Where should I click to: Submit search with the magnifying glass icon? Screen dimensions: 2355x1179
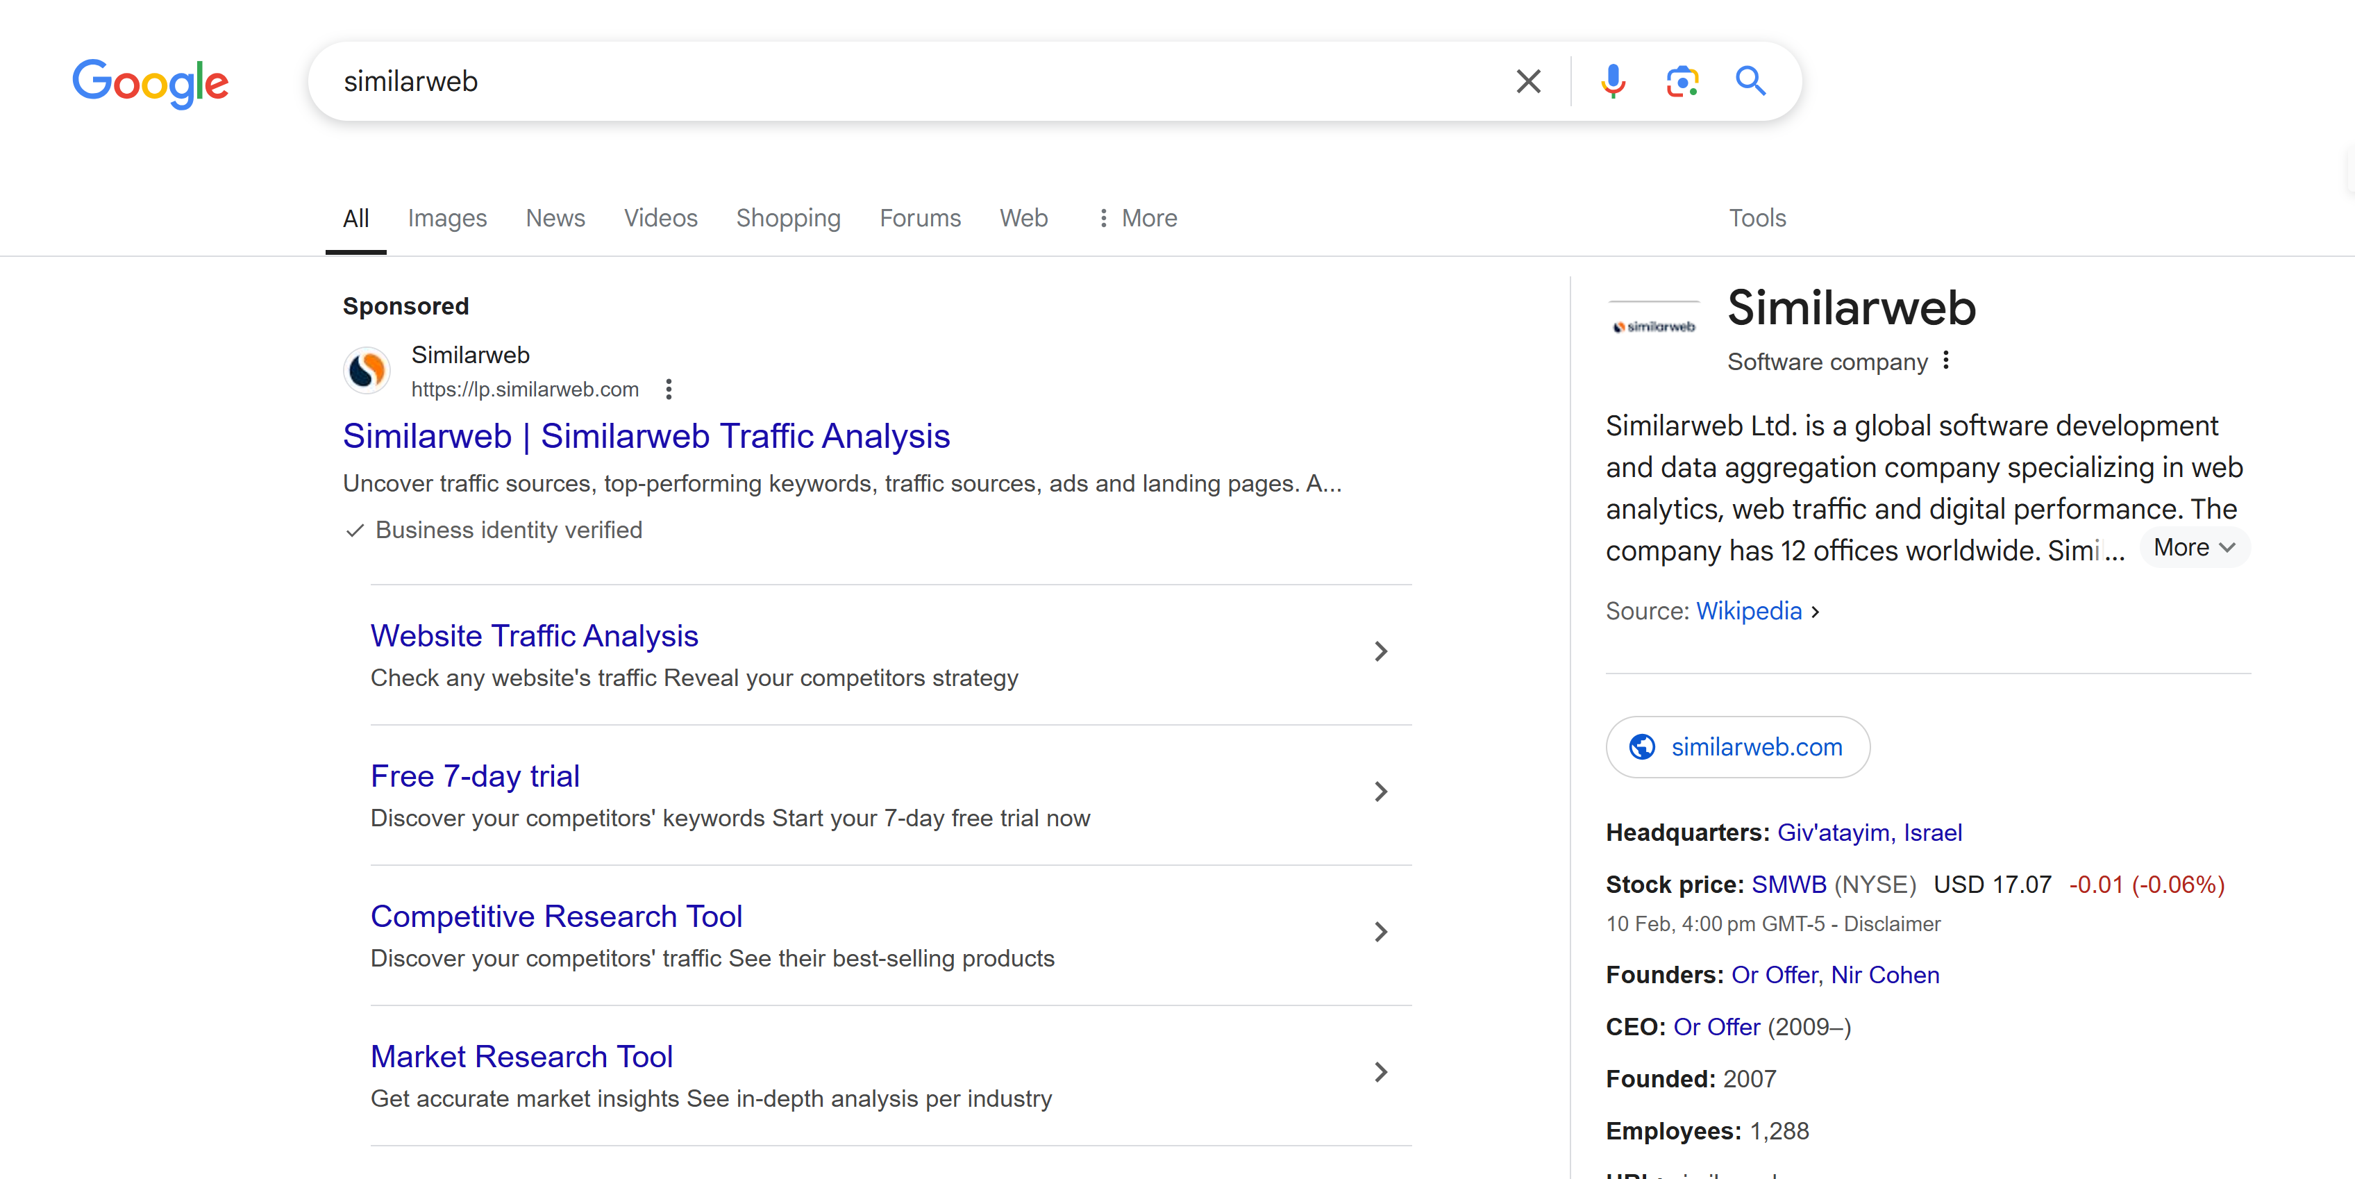point(1751,81)
